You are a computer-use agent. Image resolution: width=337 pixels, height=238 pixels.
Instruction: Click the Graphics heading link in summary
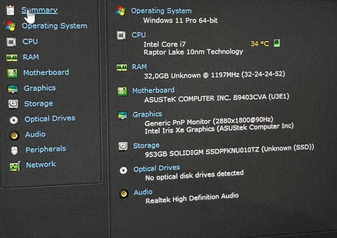coord(147,114)
